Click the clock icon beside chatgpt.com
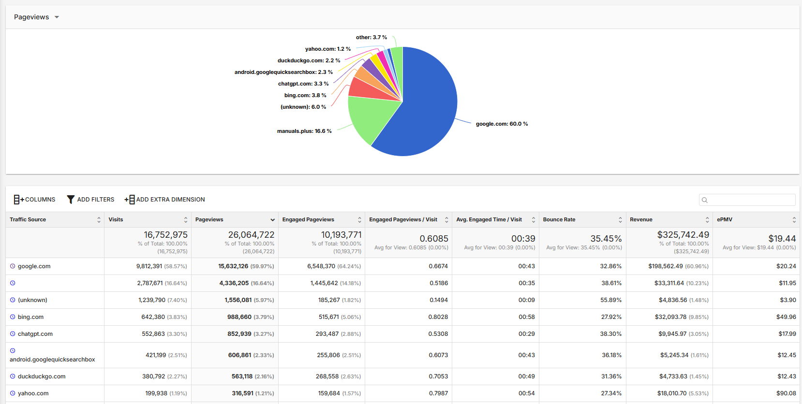802x404 pixels. point(13,334)
